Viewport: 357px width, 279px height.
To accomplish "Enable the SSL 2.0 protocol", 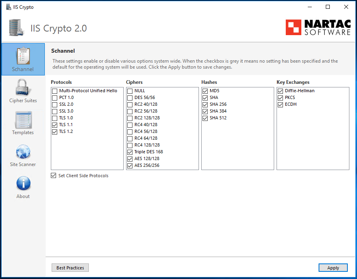I will 55,105.
